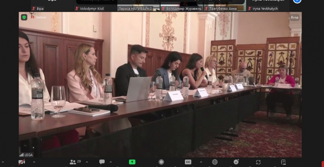Show next participants with blue arrow
324x167 pixels.
297,1
